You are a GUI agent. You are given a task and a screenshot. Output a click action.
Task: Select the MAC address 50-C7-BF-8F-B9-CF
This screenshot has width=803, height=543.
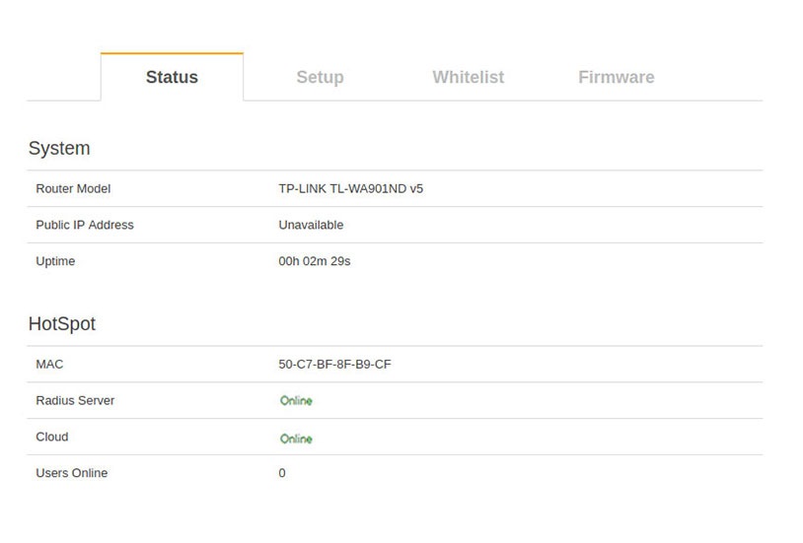coord(335,365)
